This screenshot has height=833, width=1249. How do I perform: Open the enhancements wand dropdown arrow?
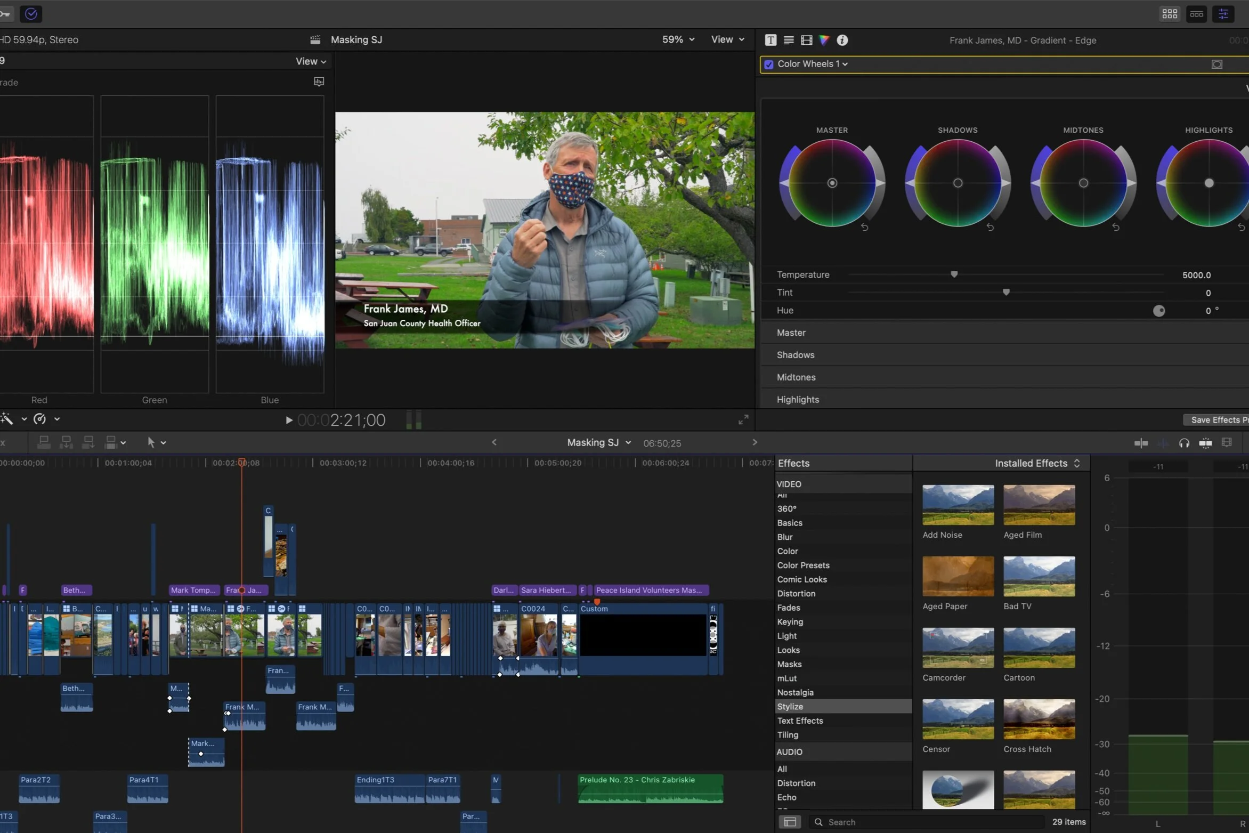coord(24,419)
